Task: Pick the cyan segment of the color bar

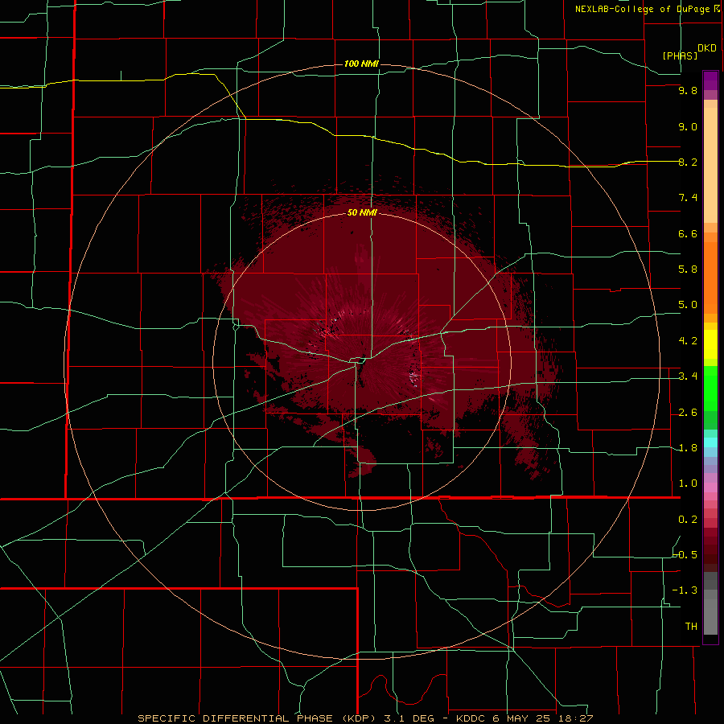Action: (710, 442)
